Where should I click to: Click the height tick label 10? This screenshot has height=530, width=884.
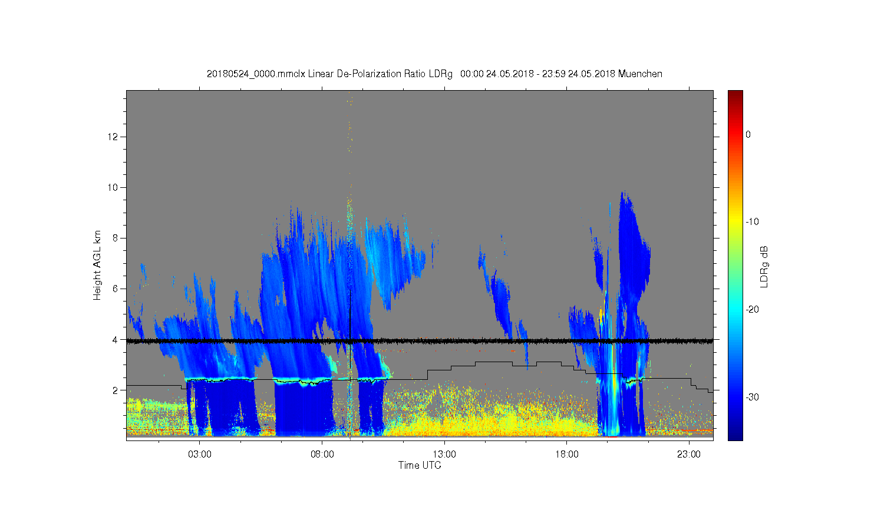113,188
